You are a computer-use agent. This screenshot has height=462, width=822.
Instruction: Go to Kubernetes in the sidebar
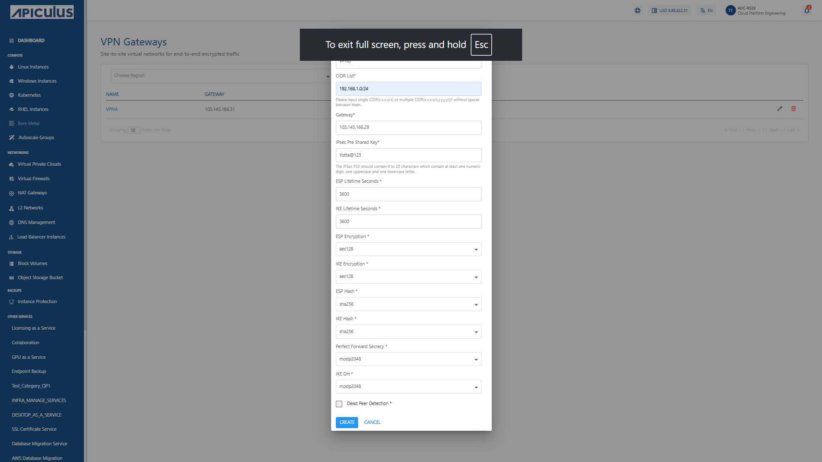29,95
